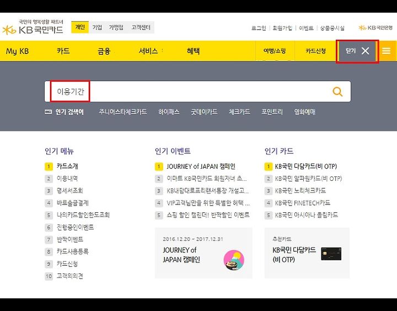Screen dimensions: 397x311
Task: Choose popular keyword 굿데이카드
Action: [x=204, y=112]
